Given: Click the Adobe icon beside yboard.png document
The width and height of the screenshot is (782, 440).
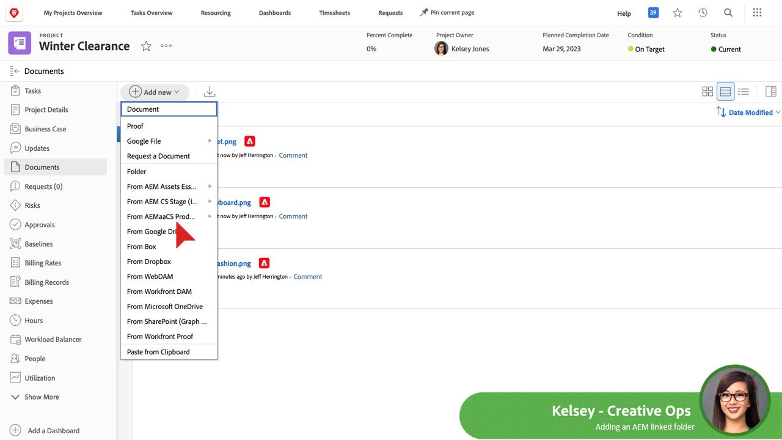Looking at the screenshot, I should tap(265, 202).
